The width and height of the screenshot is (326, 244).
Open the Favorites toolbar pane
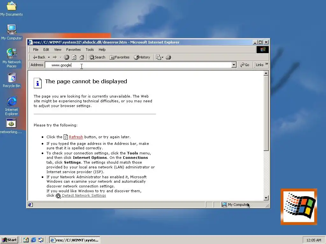tap(120, 57)
